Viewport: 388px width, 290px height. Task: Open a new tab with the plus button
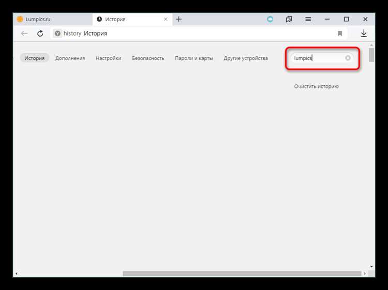[178, 19]
